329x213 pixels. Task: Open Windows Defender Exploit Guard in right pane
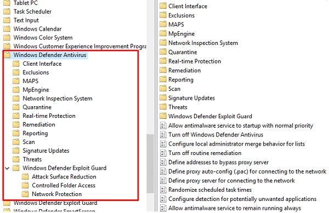pyautogui.click(x=210, y=116)
